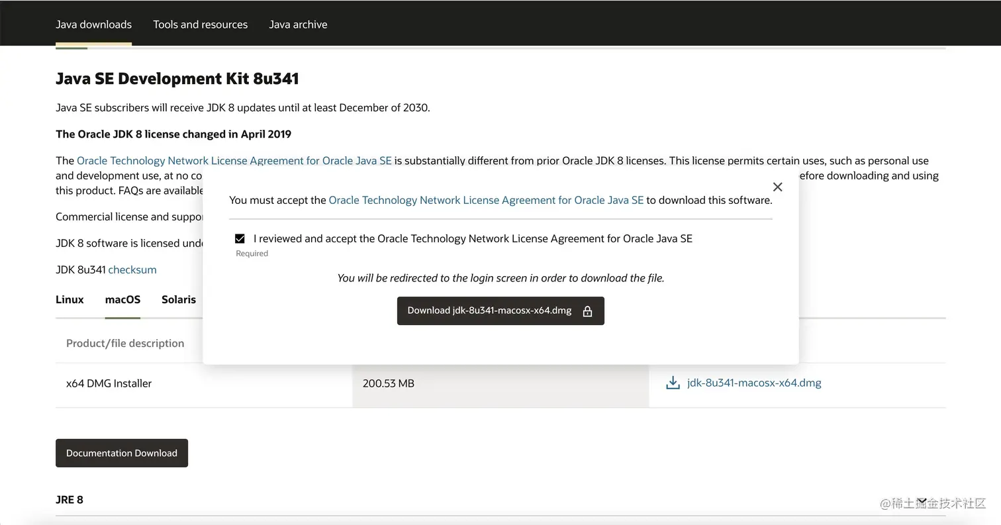The height and width of the screenshot is (525, 1001).
Task: Click the Documentation Download button
Action: 122,453
